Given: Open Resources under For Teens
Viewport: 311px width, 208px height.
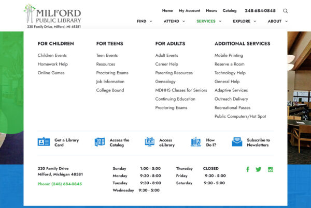Looking at the screenshot, I should [x=106, y=64].
